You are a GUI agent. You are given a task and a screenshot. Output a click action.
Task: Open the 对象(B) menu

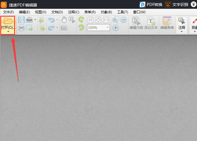(106, 12)
